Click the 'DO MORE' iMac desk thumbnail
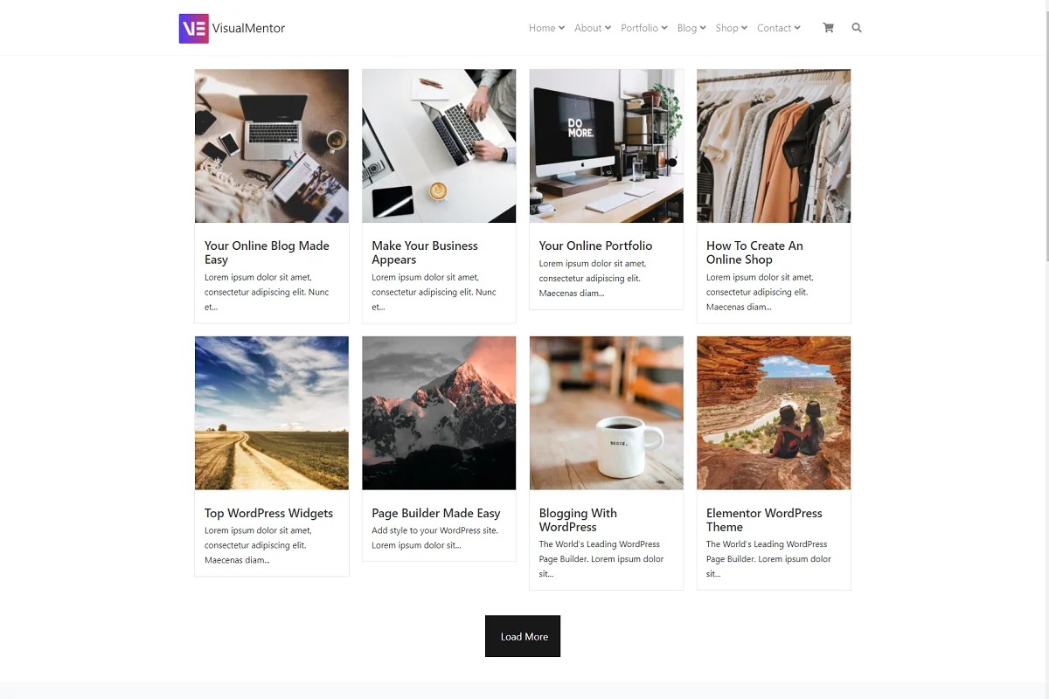This screenshot has width=1049, height=699. coord(607,146)
